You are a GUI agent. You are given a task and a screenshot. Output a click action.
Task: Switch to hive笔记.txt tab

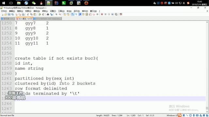[24, 19]
